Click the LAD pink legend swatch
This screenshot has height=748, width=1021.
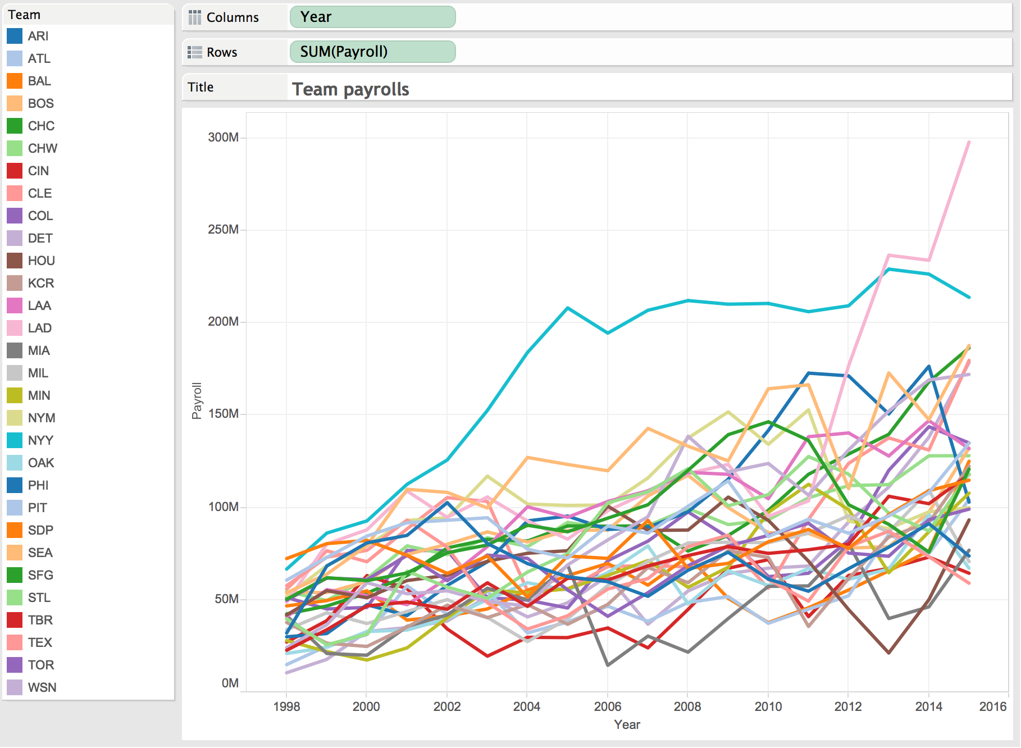(15, 328)
